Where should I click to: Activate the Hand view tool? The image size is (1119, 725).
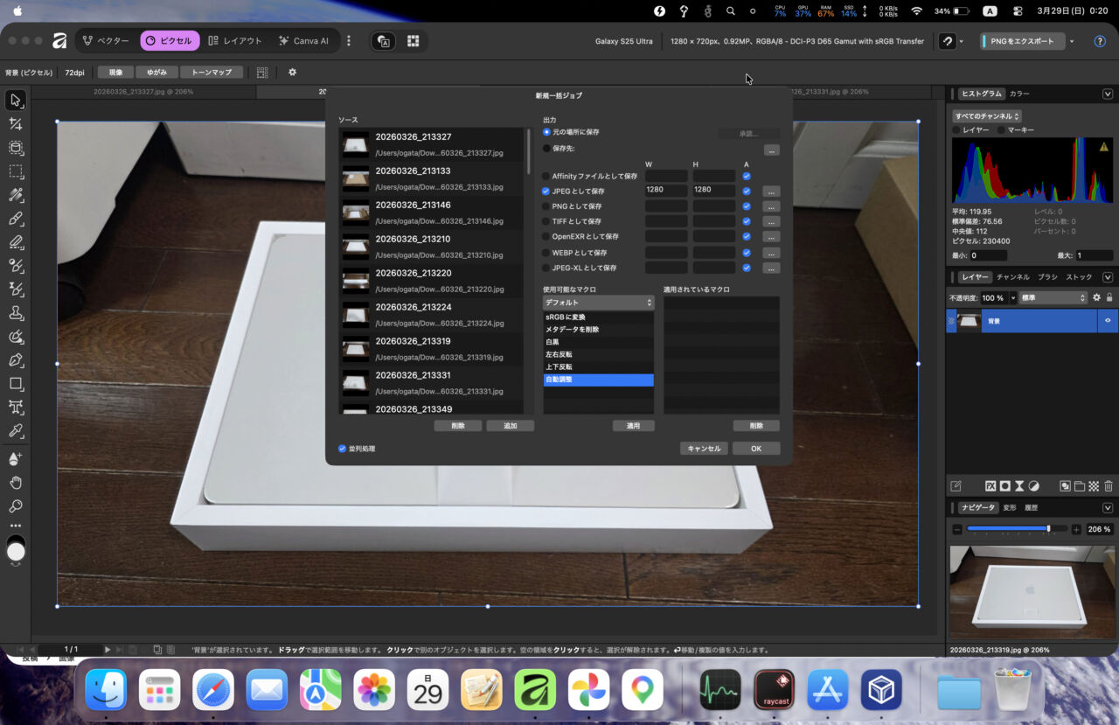[16, 483]
